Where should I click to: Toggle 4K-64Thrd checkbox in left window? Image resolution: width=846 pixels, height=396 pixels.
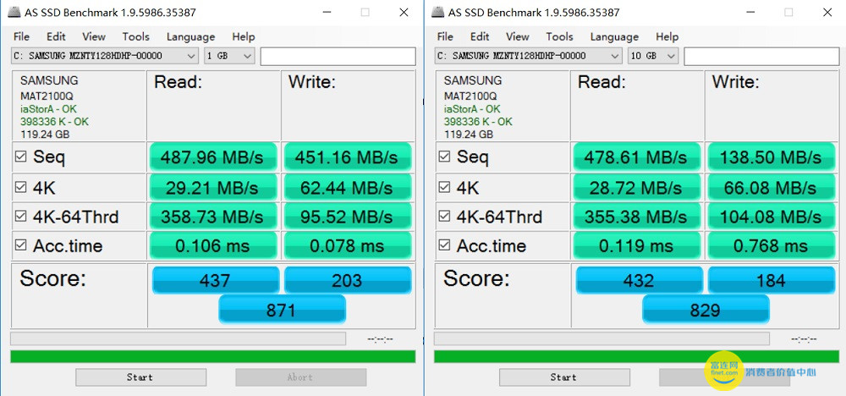20,217
